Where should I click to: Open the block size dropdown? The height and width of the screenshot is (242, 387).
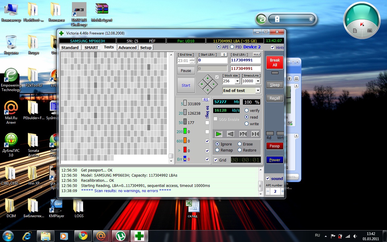[x=237, y=81]
